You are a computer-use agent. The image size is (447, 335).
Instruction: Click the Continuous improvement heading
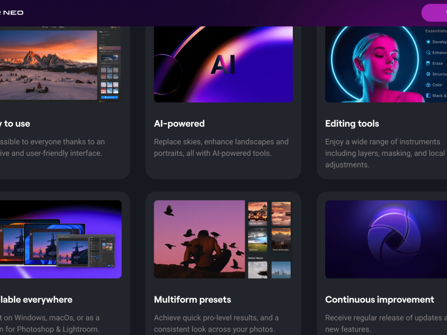coord(379,300)
